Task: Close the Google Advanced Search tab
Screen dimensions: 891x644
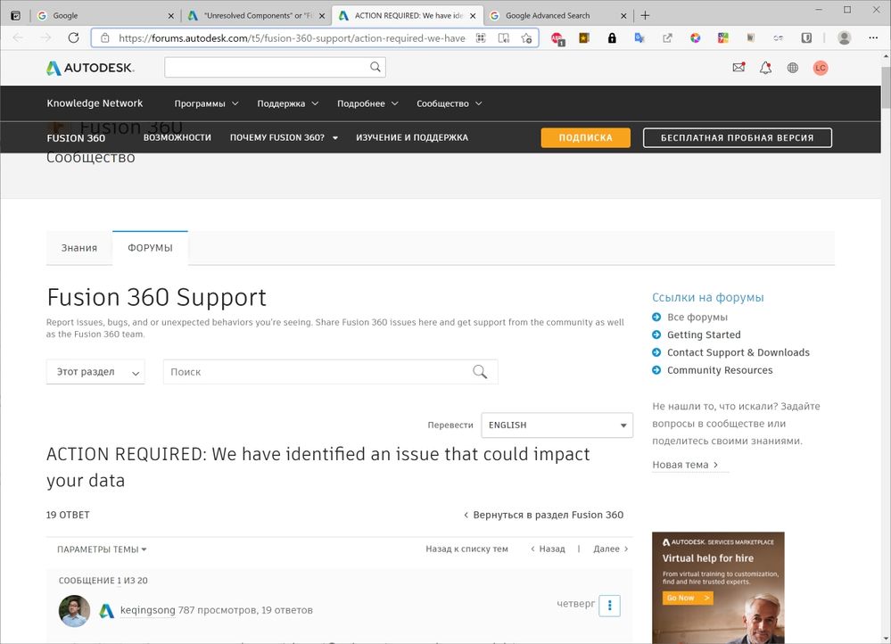Action: [623, 16]
